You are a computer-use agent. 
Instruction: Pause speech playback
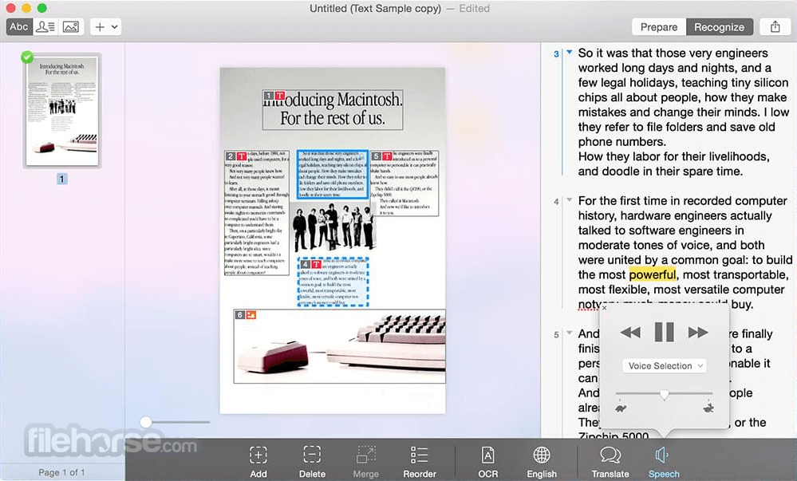pyautogui.click(x=664, y=332)
